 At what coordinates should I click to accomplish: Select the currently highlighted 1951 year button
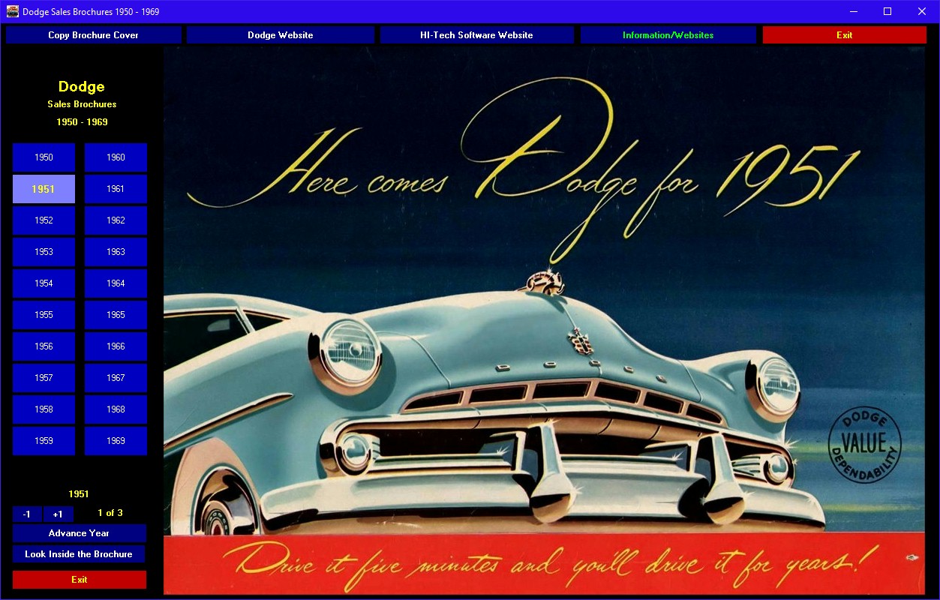[44, 189]
